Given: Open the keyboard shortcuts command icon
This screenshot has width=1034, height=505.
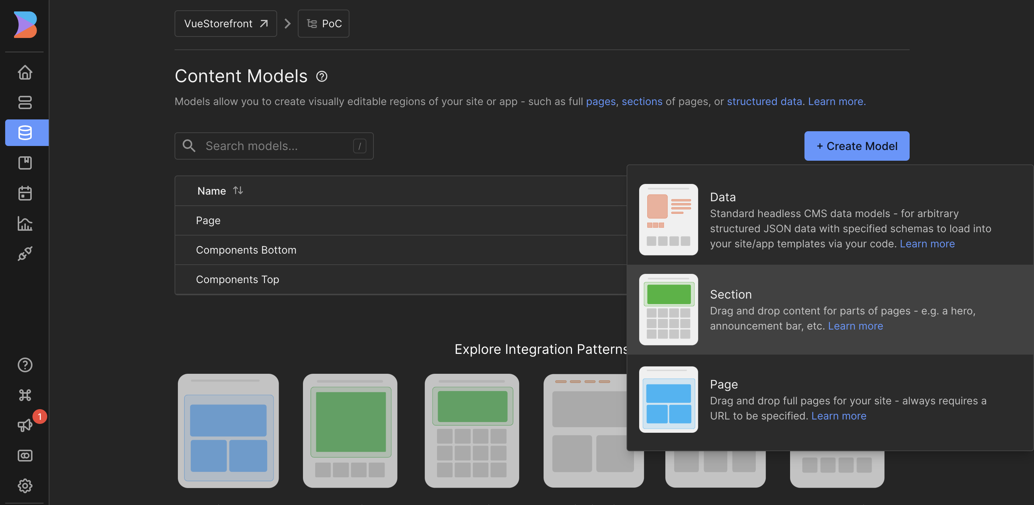Looking at the screenshot, I should (x=25, y=395).
